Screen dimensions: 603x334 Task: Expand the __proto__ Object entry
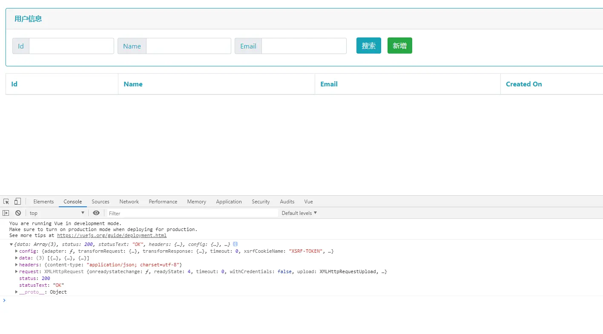17,292
